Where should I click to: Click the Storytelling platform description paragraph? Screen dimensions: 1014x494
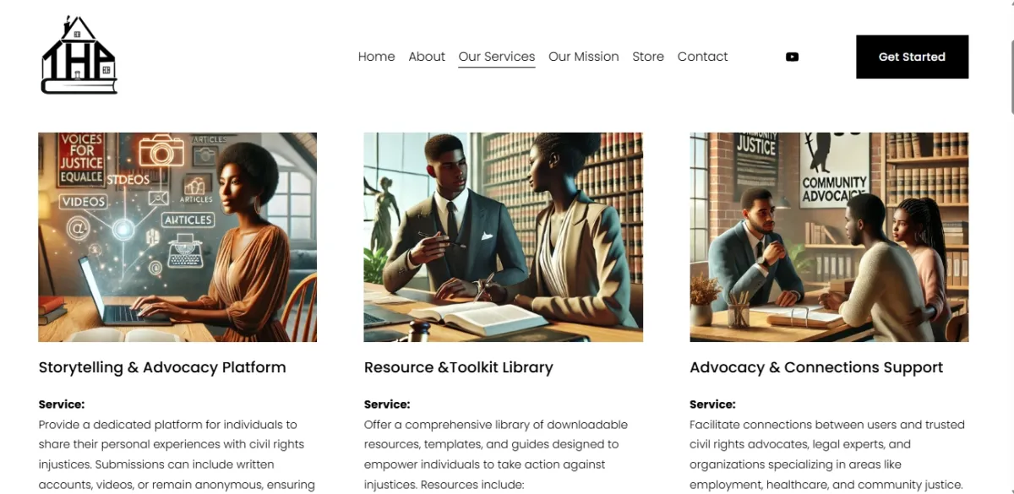tap(177, 454)
